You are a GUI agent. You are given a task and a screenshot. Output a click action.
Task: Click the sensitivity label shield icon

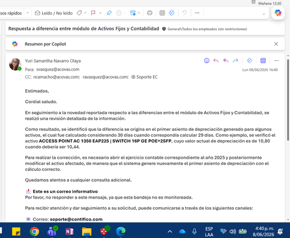point(164,29)
